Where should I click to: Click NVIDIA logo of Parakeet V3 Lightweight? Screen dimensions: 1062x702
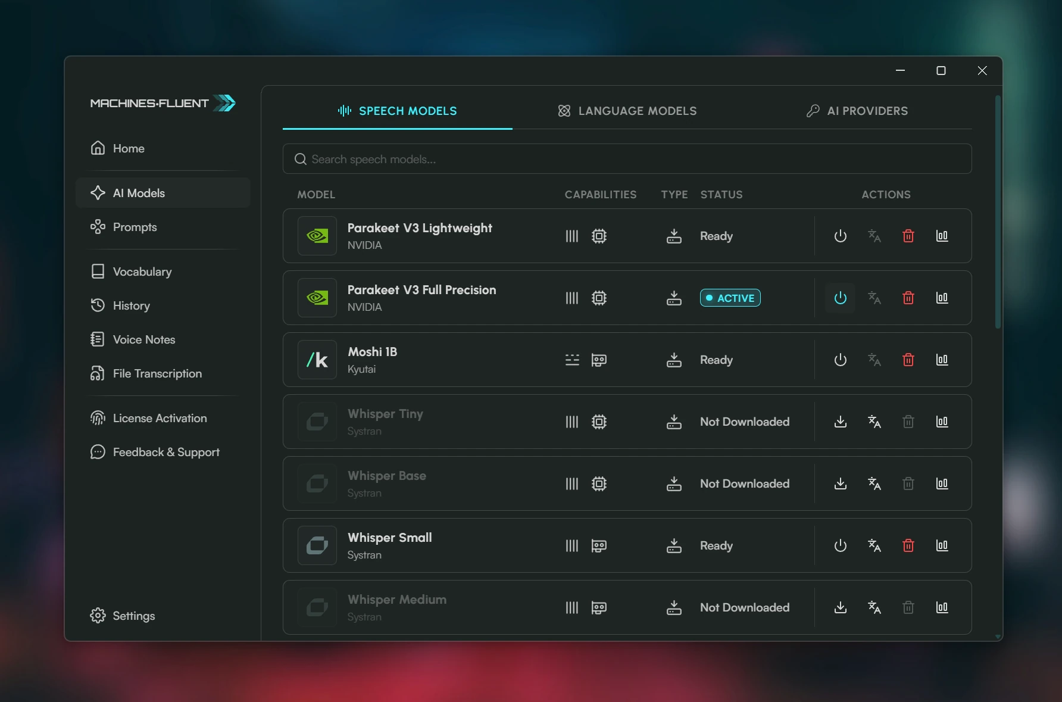pyautogui.click(x=317, y=236)
